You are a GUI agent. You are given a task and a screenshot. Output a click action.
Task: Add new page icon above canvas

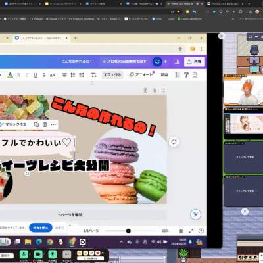click(163, 91)
